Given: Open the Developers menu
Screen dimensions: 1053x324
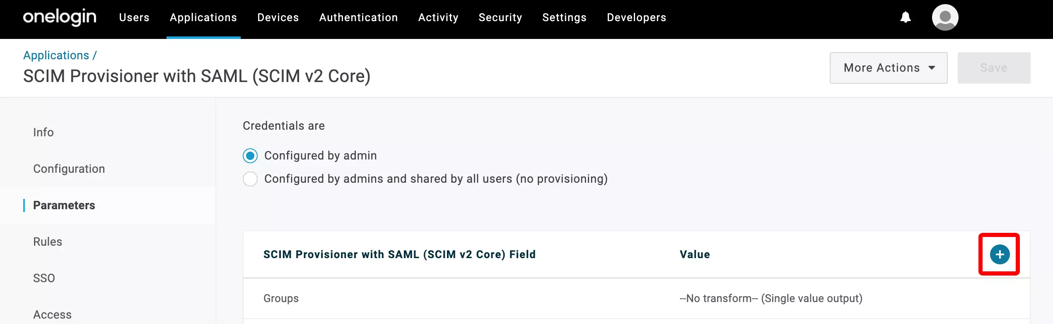Looking at the screenshot, I should (637, 17).
